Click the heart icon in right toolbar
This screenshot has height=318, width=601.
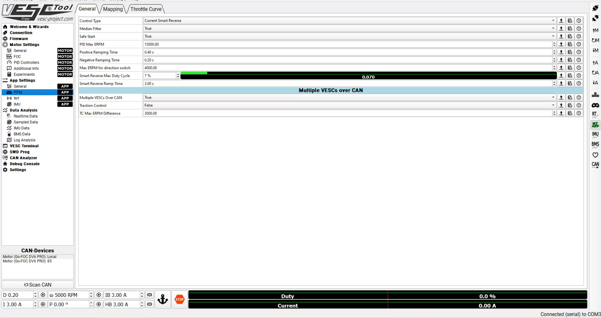595,155
